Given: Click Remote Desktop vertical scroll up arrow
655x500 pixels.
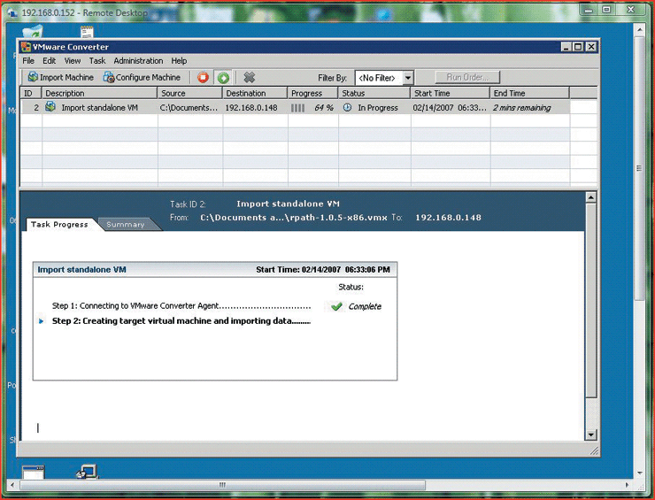Looking at the screenshot, I should [639, 30].
